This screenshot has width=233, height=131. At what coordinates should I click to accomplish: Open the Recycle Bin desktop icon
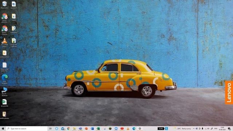[x=4, y=5]
